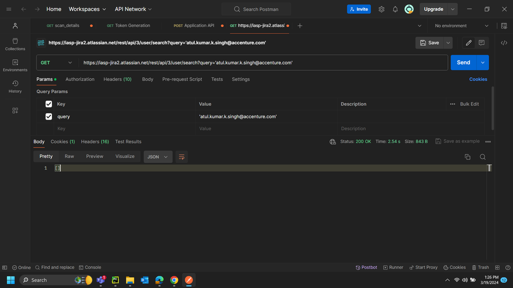Switch to the Application API tab
The height and width of the screenshot is (288, 513).
point(194,26)
